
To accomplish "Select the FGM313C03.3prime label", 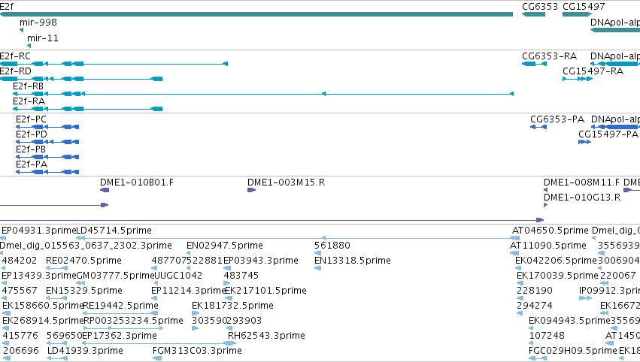I will coord(197,351).
